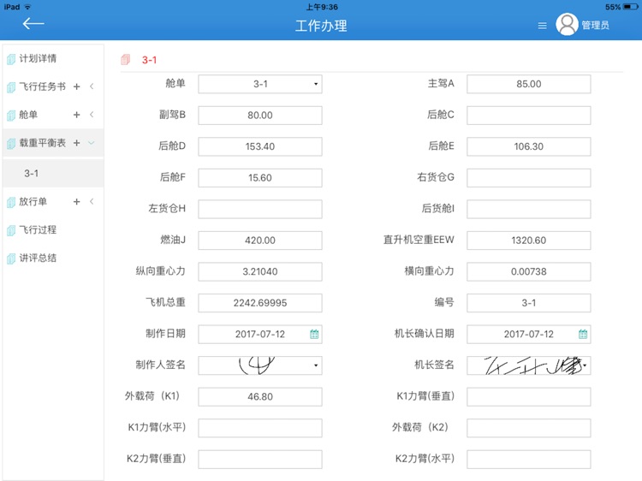Expand the 放行单 chevron

click(x=92, y=201)
